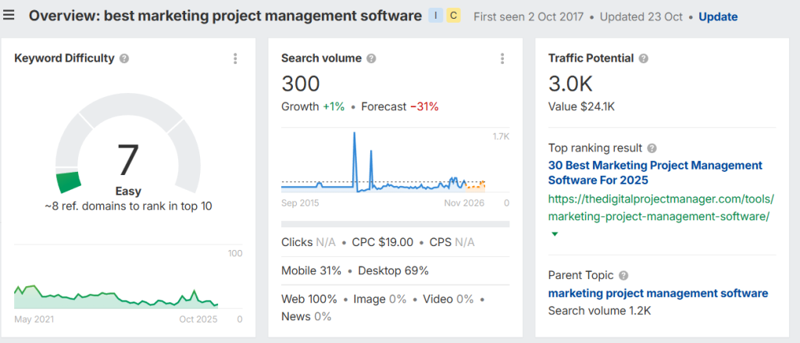
Task: Open Search volume three-dot options menu
Action: [502, 59]
